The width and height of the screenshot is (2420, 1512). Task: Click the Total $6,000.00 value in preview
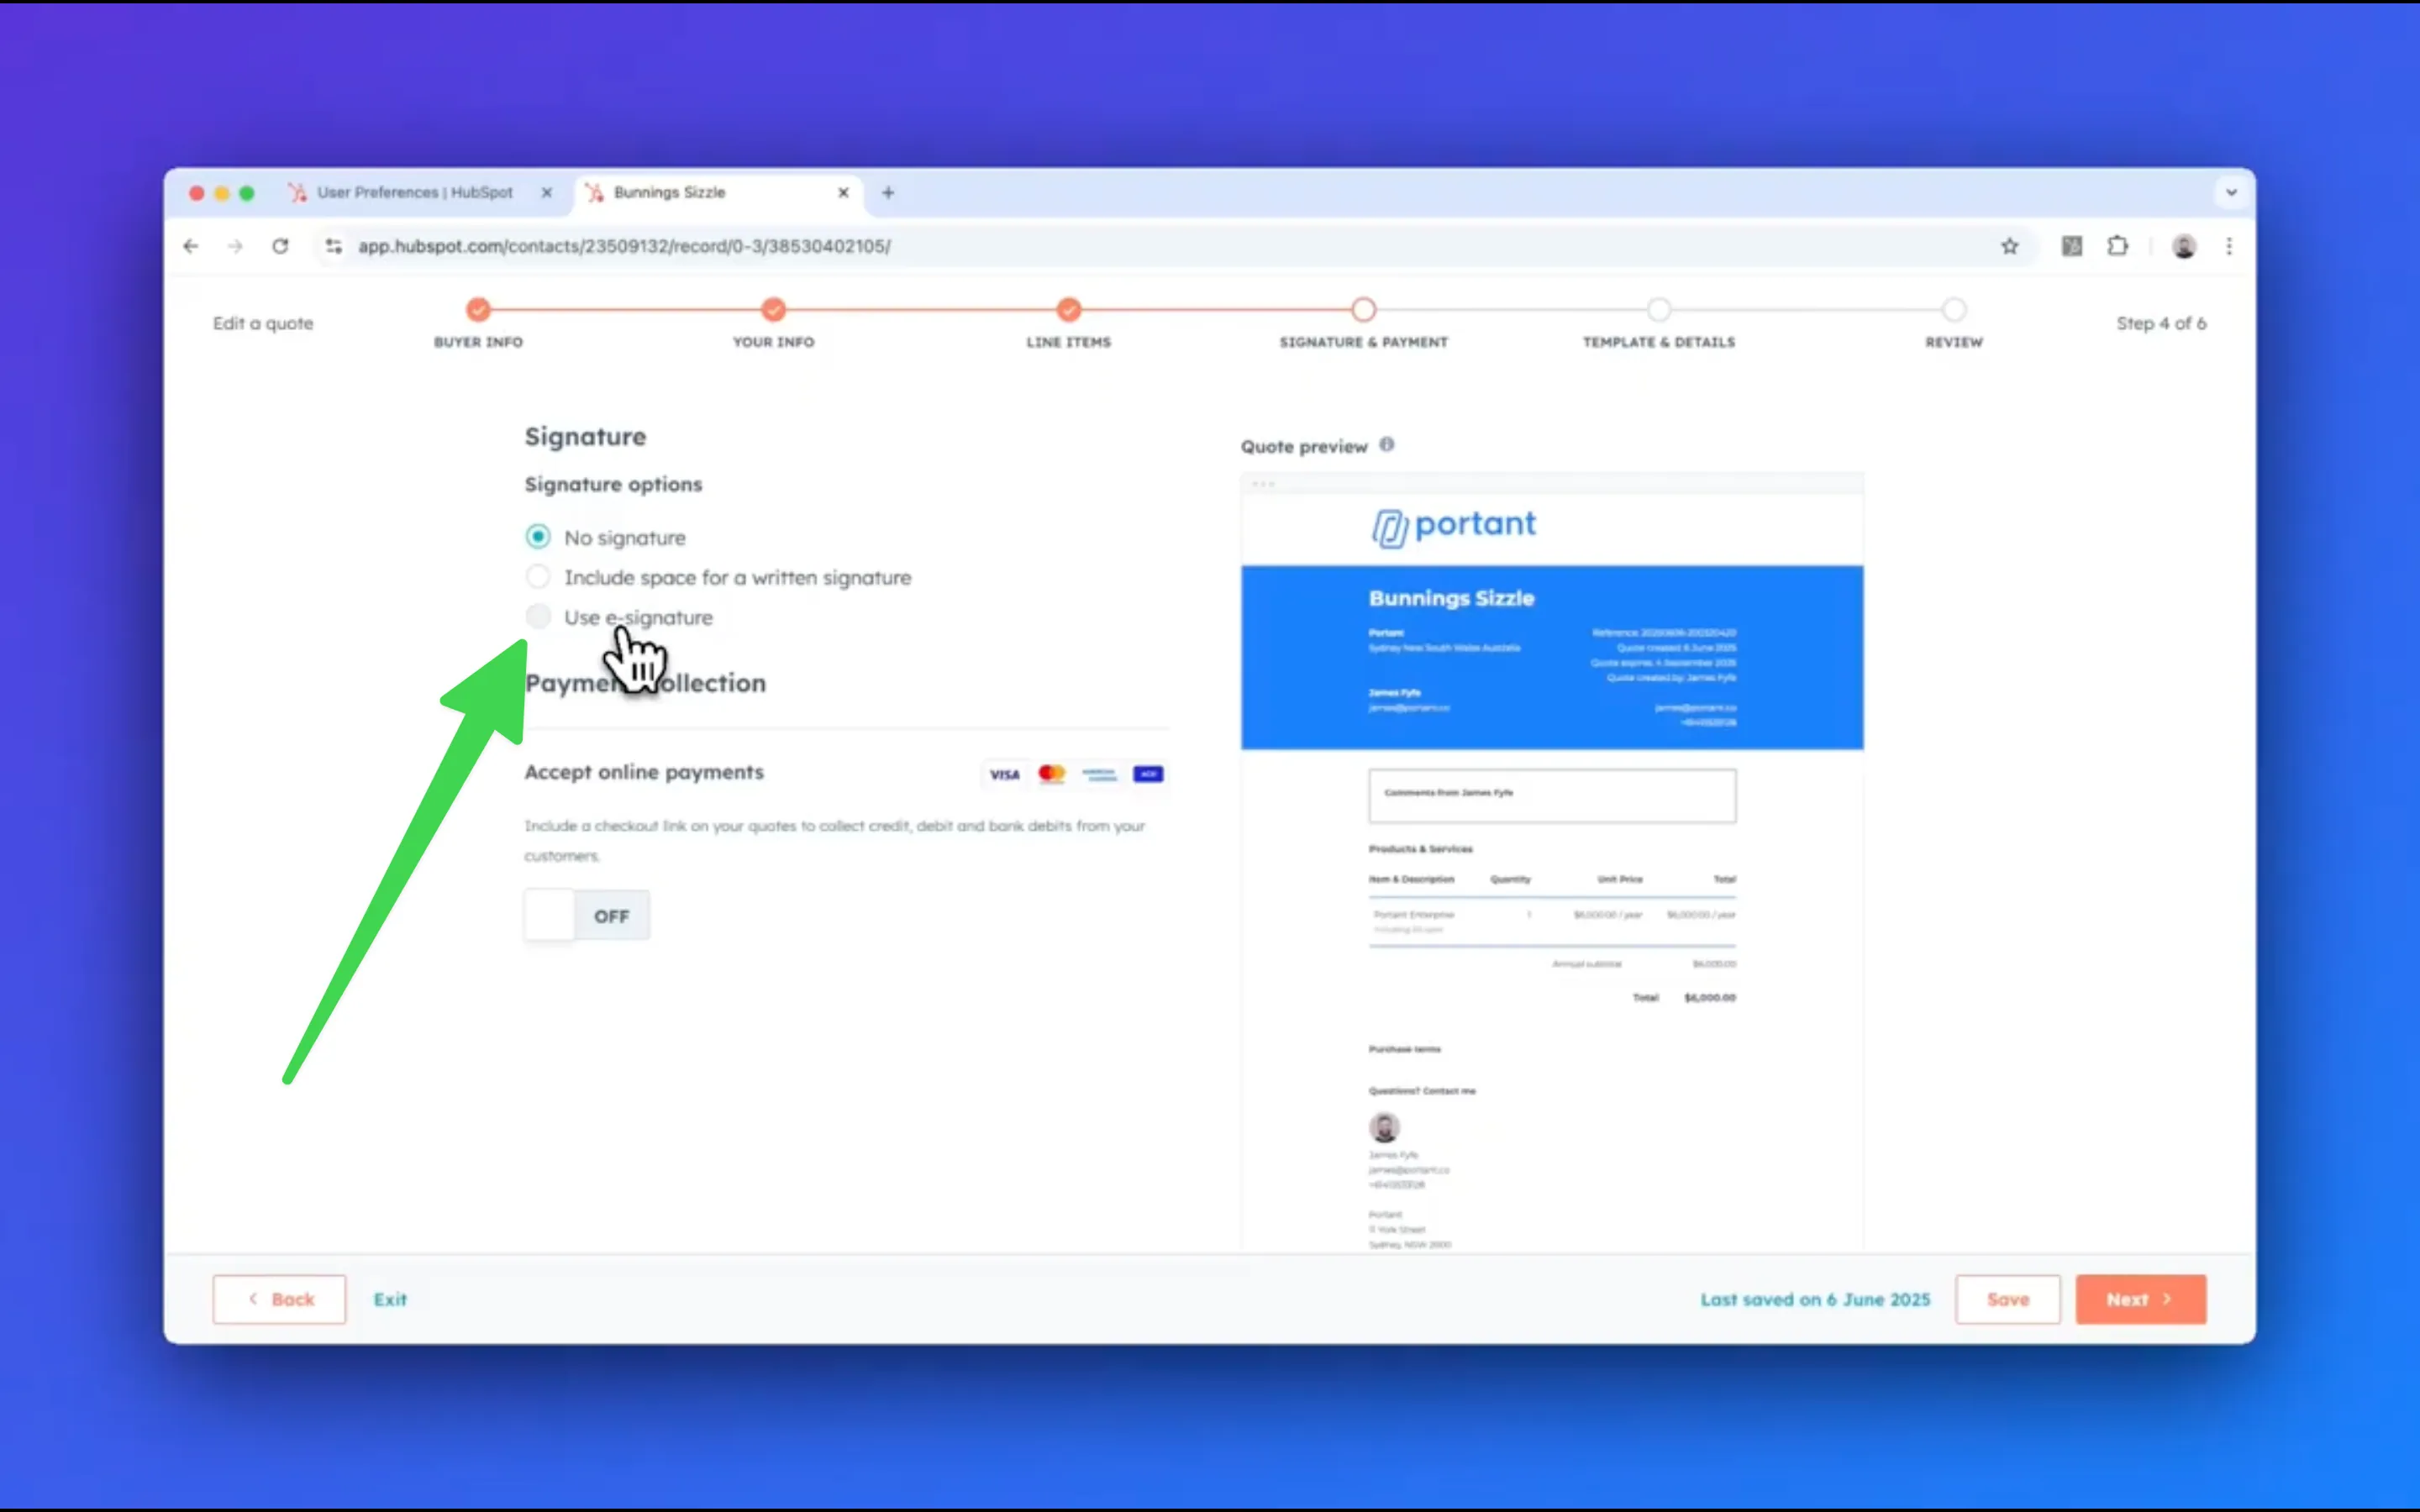coord(1710,997)
